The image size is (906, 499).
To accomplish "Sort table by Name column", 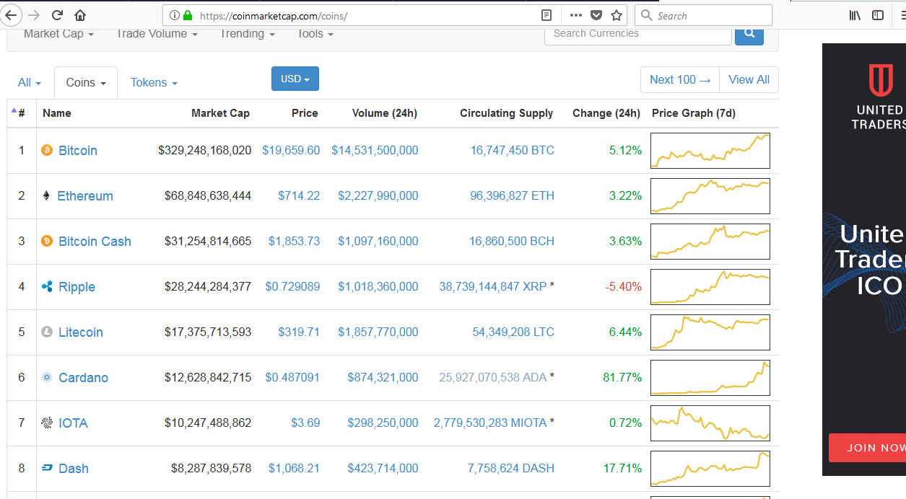I will 57,113.
